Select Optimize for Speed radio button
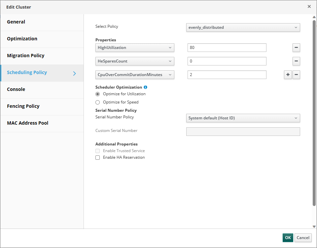The image size is (317, 248). point(98,102)
